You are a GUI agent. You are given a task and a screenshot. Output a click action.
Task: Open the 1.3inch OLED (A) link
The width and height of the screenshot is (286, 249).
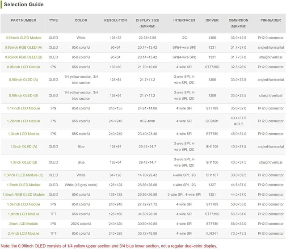point(24,147)
